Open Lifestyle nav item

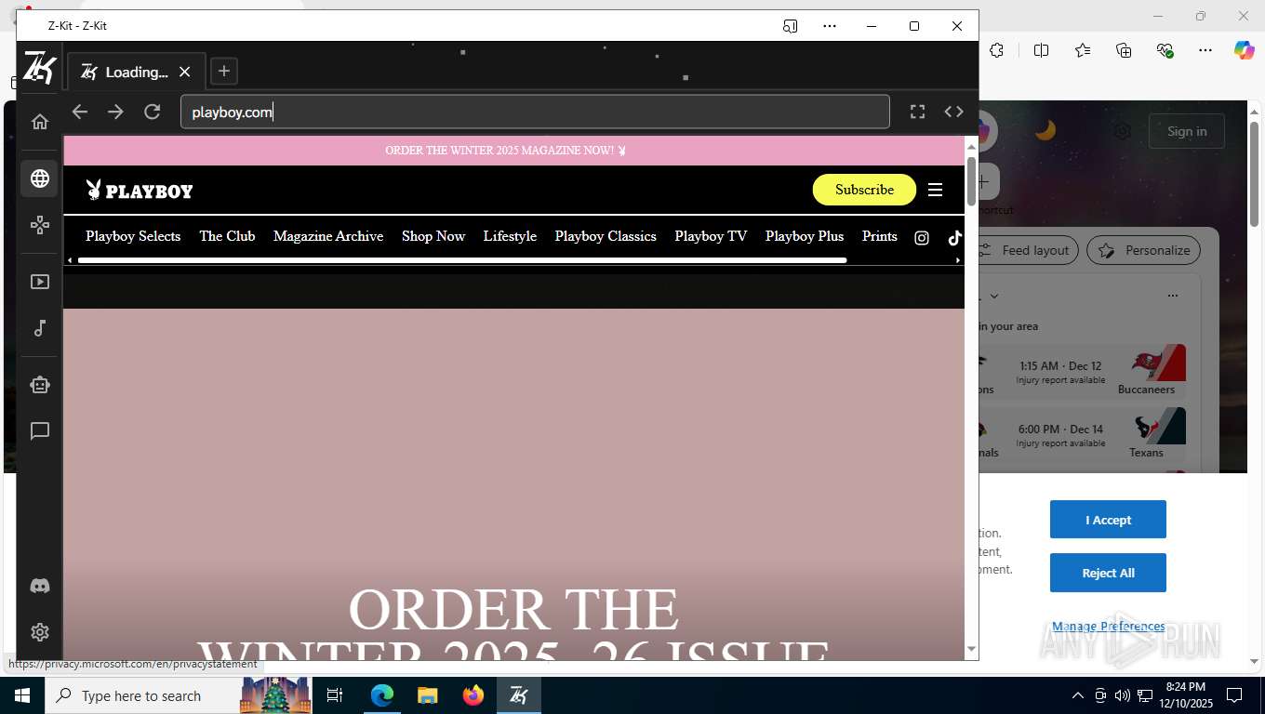pyautogui.click(x=510, y=236)
